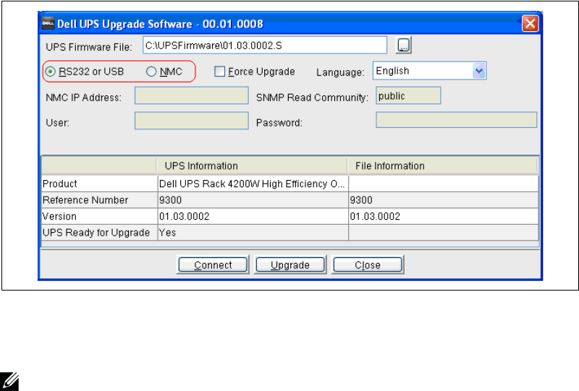Click the File Information column header
This screenshot has height=391, width=579.
442,166
